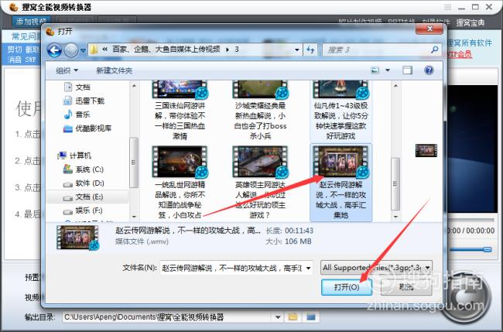Click 狸窝宝典 link in main window

point(470,22)
